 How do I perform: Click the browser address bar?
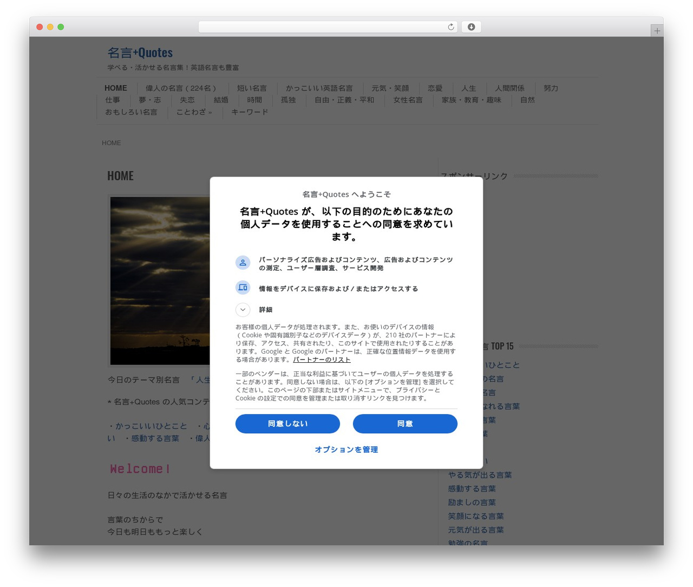coord(328,27)
